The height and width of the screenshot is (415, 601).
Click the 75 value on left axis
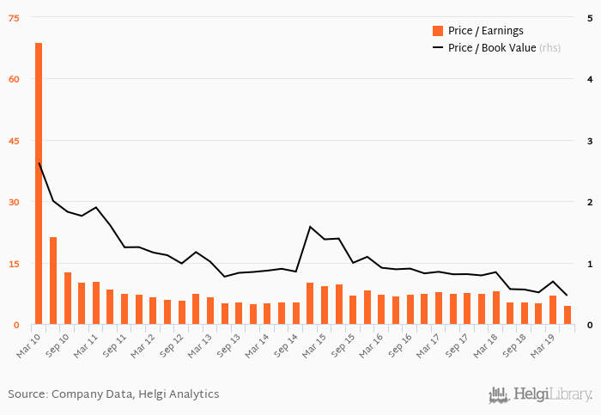14,17
